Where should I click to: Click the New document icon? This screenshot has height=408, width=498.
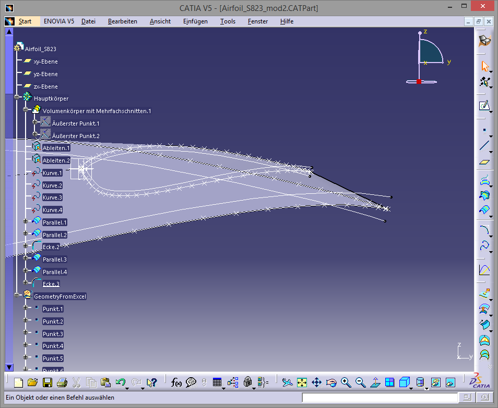click(x=18, y=382)
